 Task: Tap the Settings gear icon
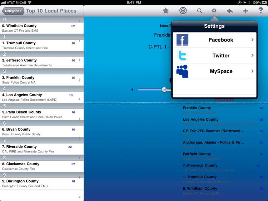214,11
